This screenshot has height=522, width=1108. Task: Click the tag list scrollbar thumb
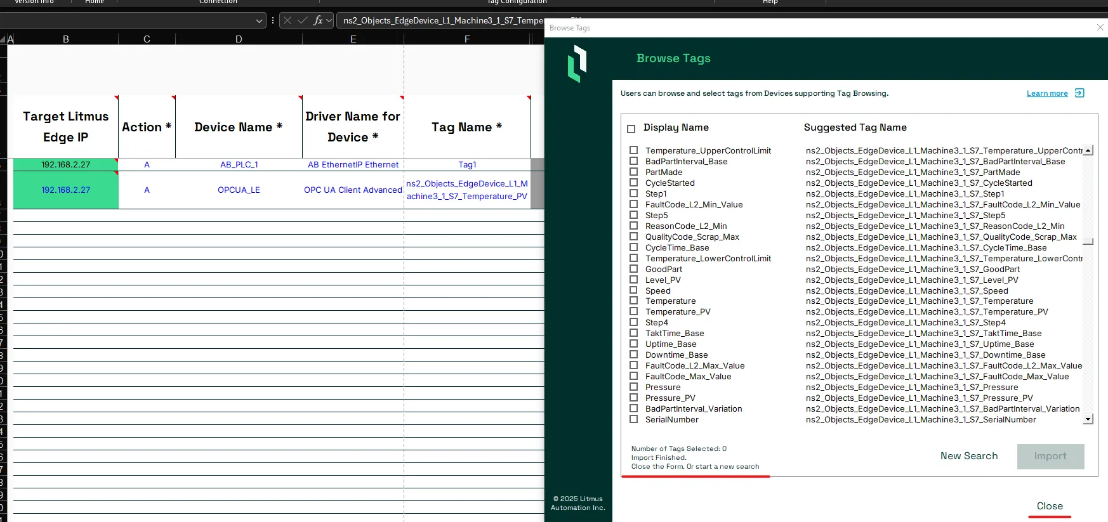point(1088,241)
